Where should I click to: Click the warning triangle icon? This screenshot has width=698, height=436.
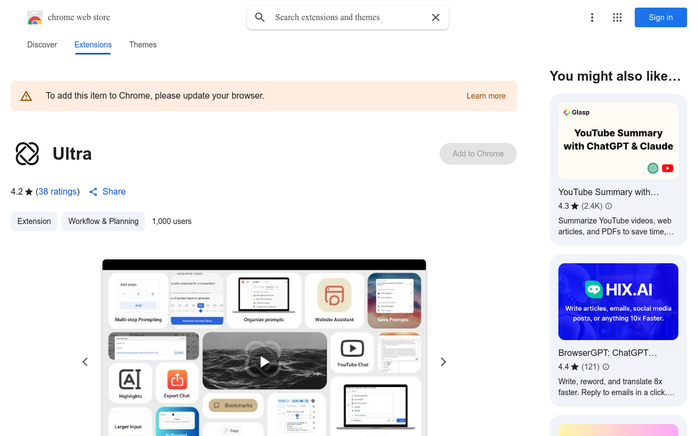(26, 96)
